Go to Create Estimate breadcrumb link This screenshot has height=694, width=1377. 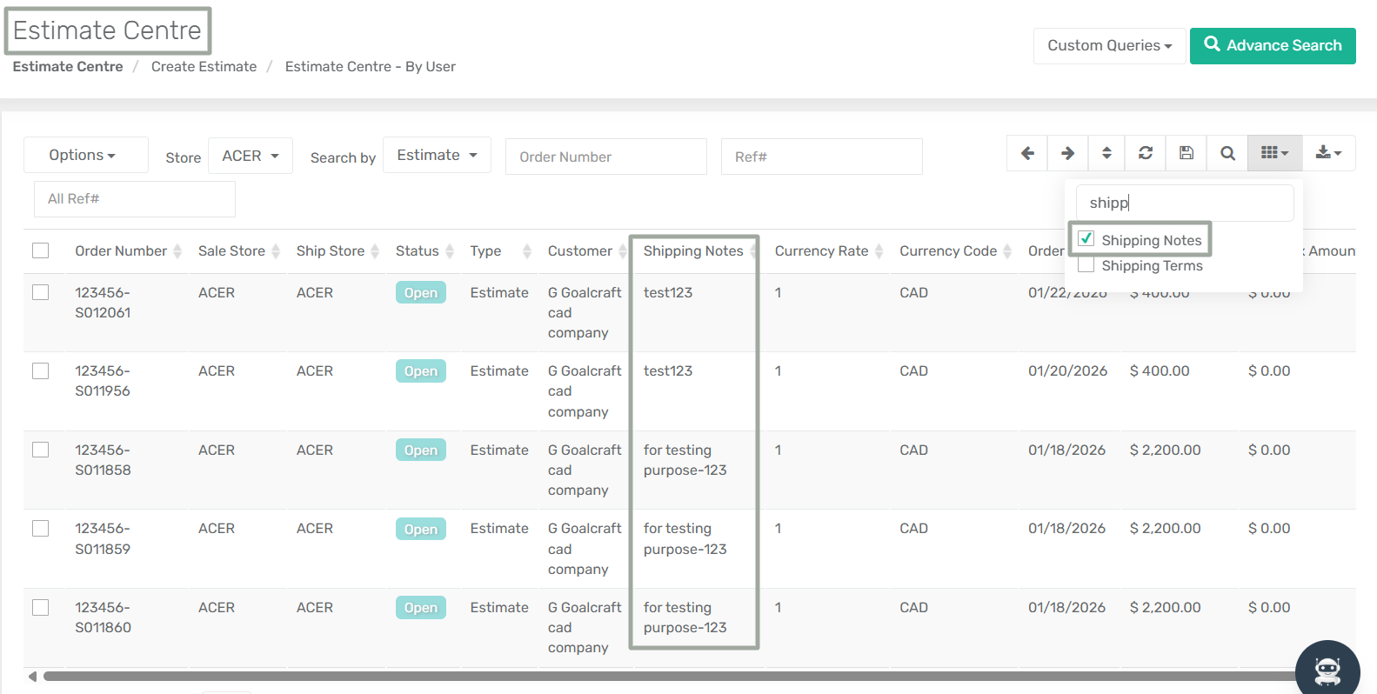pos(204,66)
